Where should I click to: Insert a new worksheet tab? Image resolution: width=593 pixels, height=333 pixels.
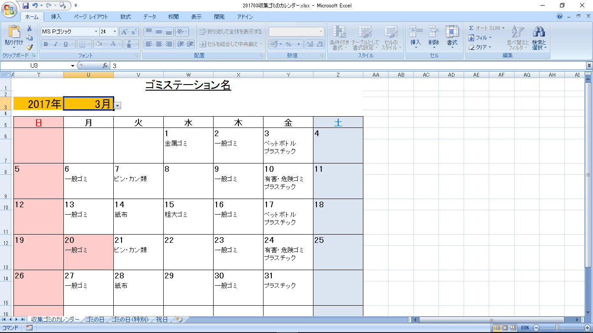(x=179, y=320)
